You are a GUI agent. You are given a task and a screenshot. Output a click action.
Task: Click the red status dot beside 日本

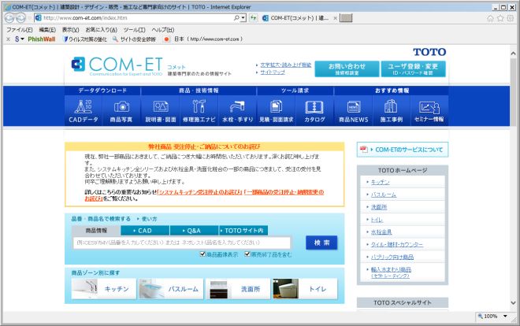(166, 39)
